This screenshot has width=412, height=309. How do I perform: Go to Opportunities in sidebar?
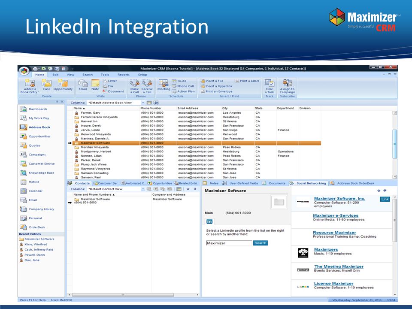click(x=35, y=136)
